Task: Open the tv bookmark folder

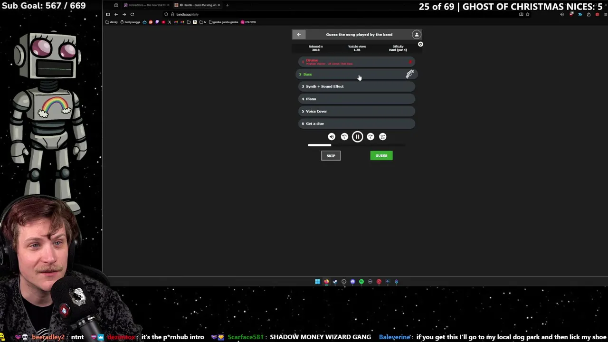Action: pos(203,22)
